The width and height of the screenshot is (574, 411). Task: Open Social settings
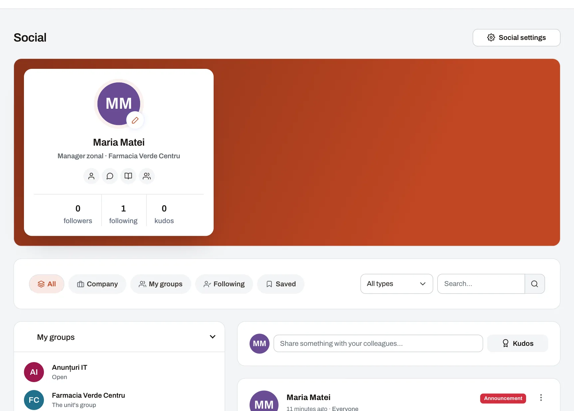click(516, 38)
